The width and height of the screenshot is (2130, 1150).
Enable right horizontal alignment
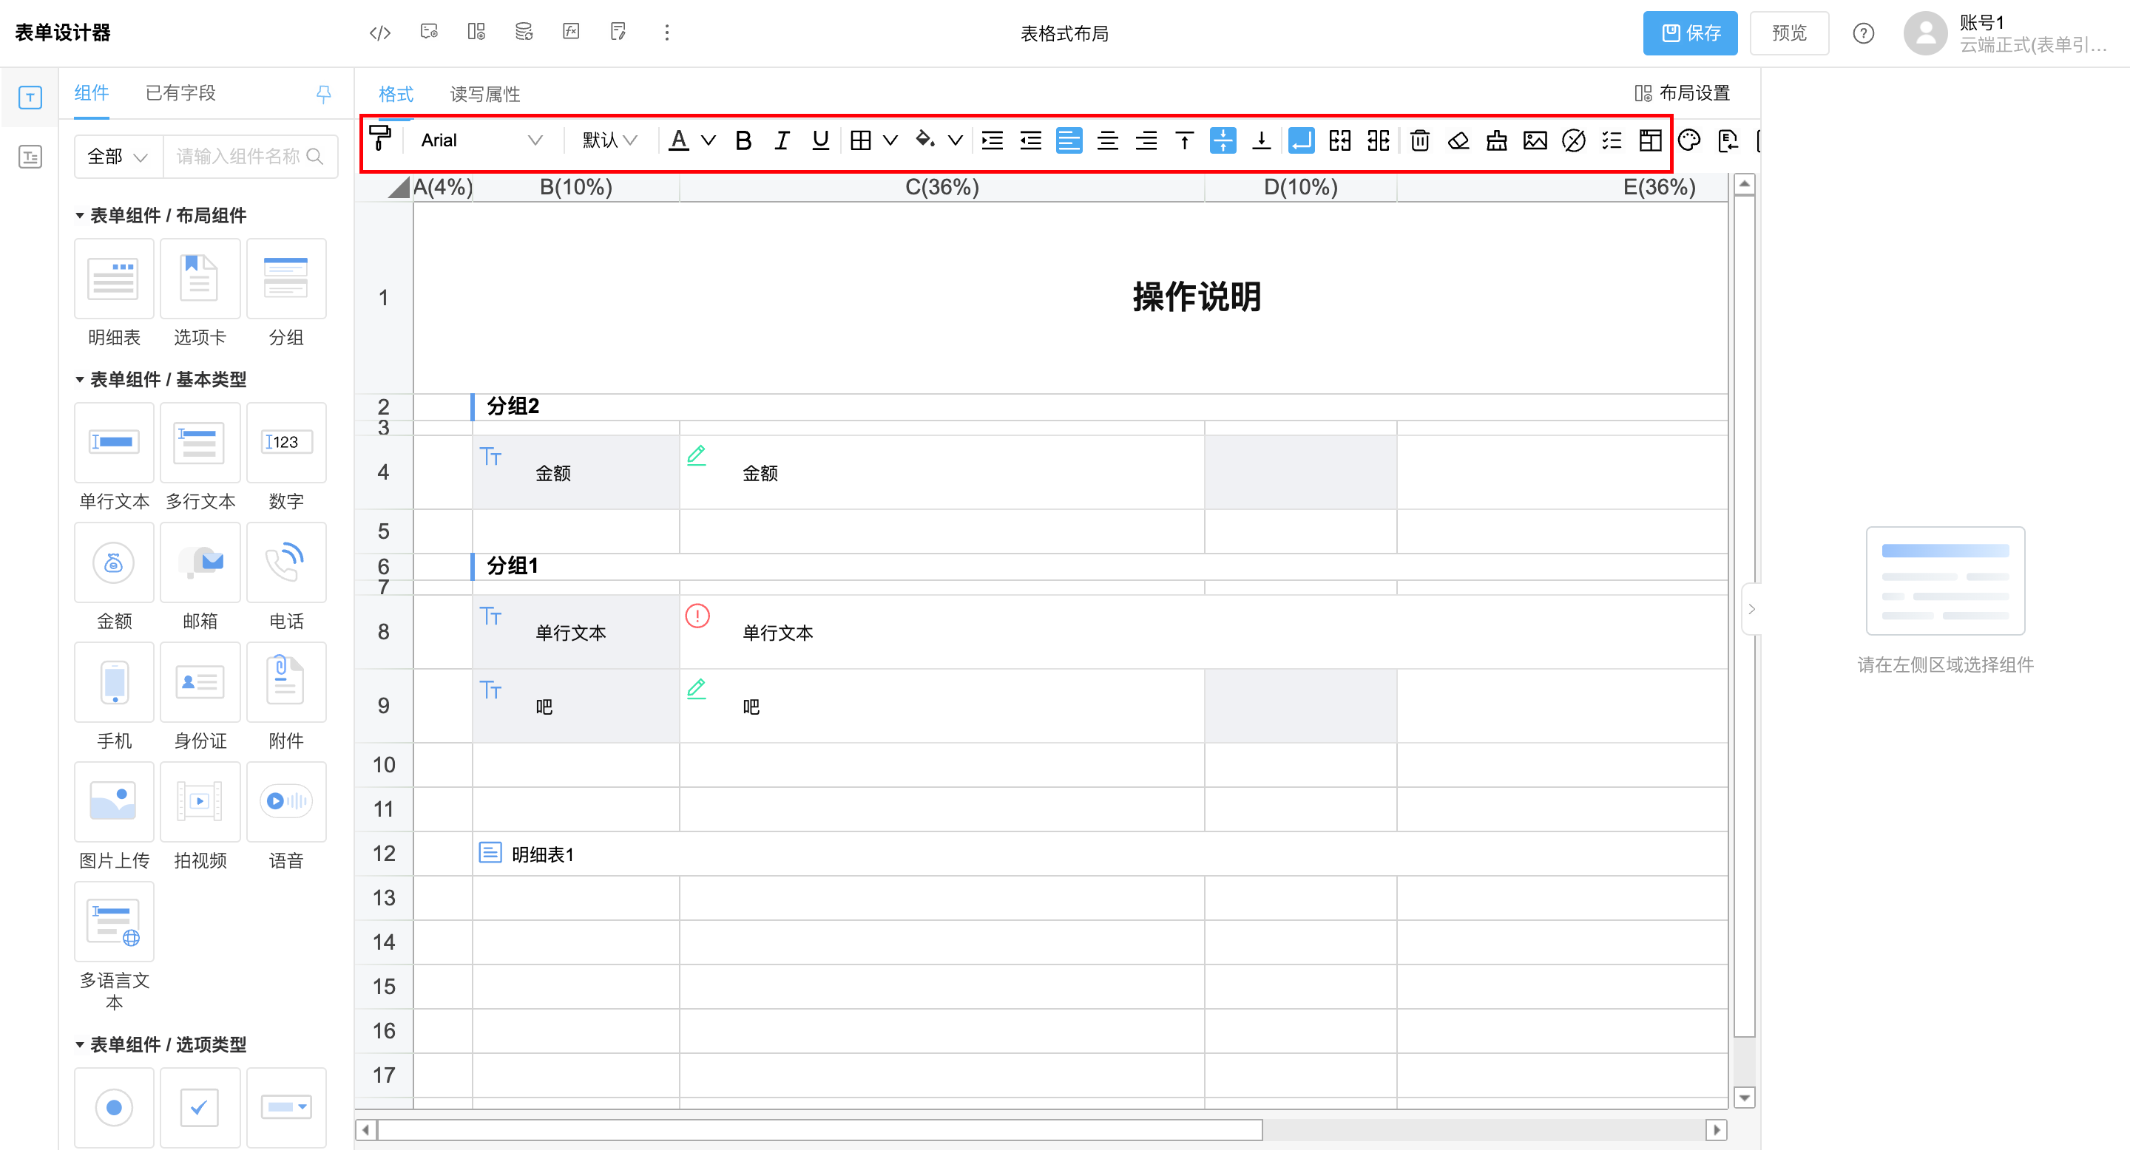pyautogui.click(x=1146, y=140)
